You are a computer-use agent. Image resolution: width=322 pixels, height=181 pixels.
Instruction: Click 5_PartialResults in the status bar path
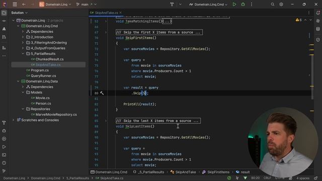point(77,178)
